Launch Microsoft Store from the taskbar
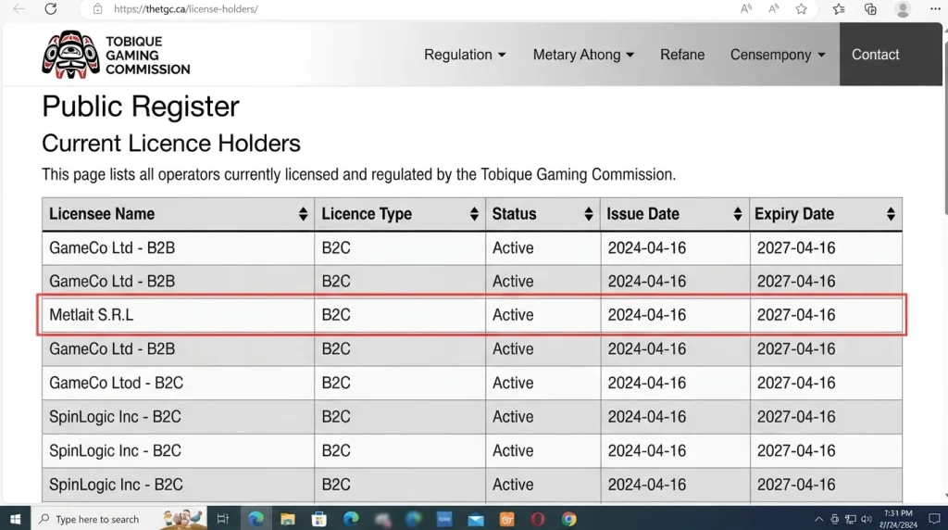The image size is (948, 530). (x=319, y=519)
